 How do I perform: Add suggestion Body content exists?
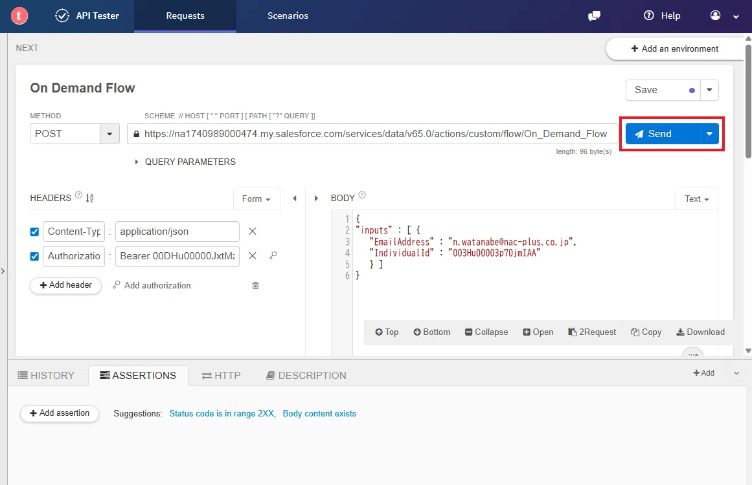click(x=319, y=414)
